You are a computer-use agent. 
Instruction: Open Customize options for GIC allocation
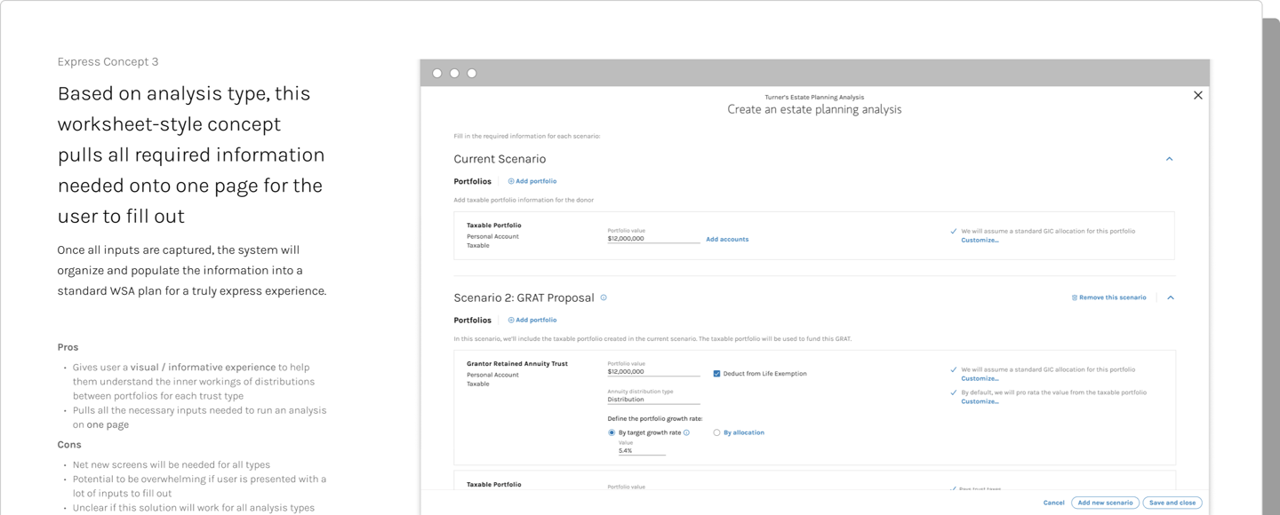point(979,240)
